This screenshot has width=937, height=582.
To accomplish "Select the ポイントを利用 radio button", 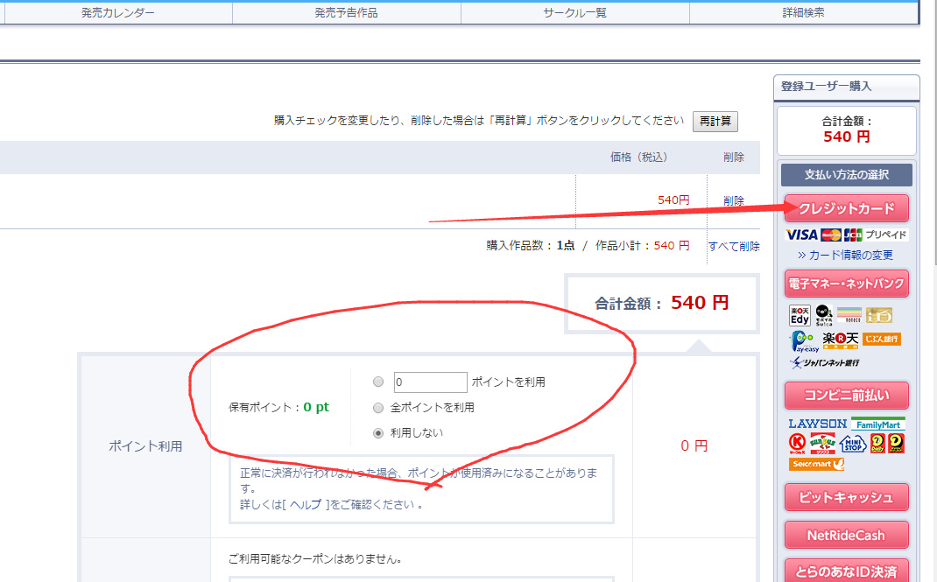I will pyautogui.click(x=377, y=382).
